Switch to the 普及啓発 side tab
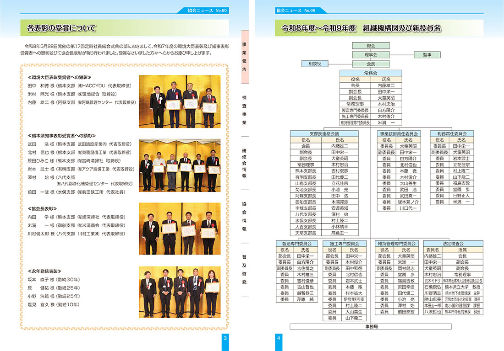The width and height of the screenshot is (504, 351). pyautogui.click(x=245, y=270)
